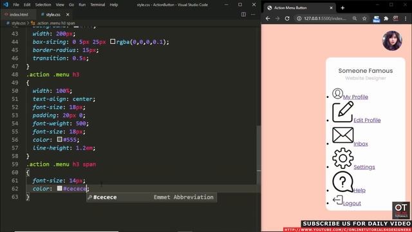Select the #cecece Emmet Abbreviation suggestion
The width and height of the screenshot is (412, 232).
click(152, 197)
